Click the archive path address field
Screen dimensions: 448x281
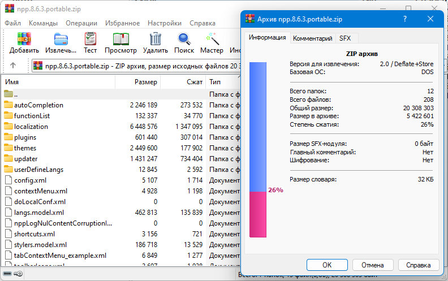pos(136,66)
